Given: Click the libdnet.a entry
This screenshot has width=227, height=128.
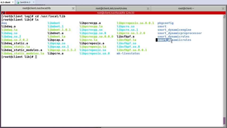Looking at the screenshot, I should point(56,33).
